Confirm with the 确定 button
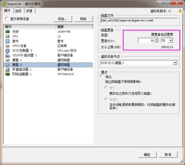This screenshot has height=165, width=185. (147, 154)
